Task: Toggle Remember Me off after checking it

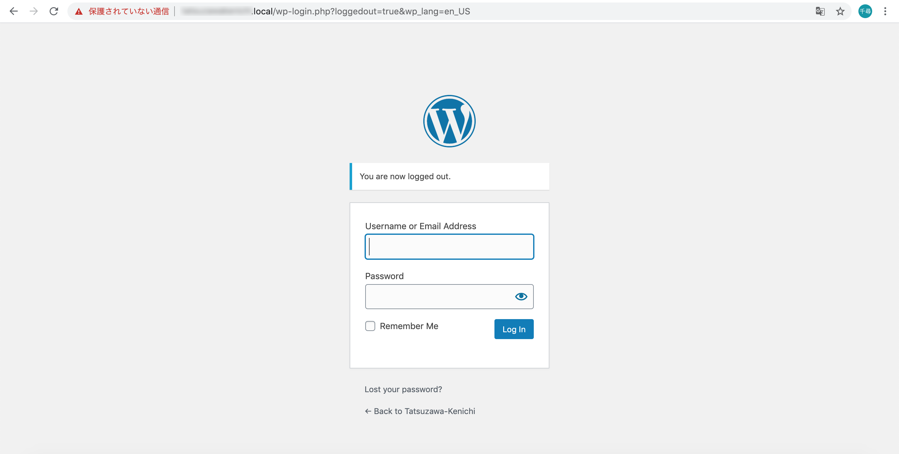Action: (370, 326)
